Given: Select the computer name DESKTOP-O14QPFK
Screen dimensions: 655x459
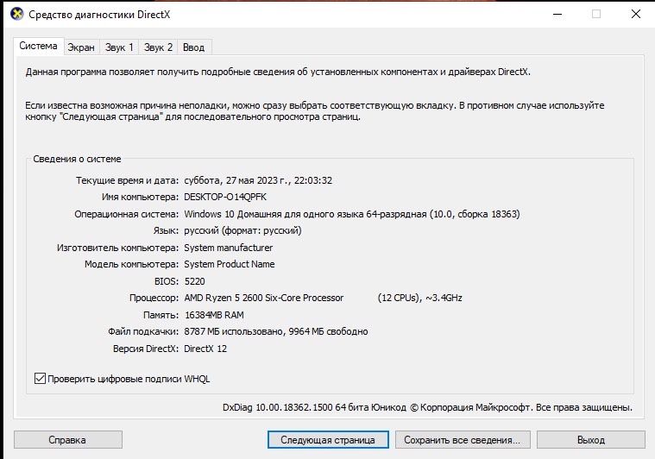Looking at the screenshot, I should click(x=225, y=197).
